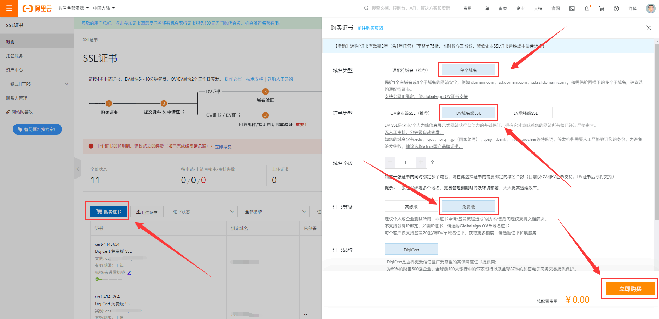
Task: Open the Cloud Shell terminal icon
Action: (572, 8)
